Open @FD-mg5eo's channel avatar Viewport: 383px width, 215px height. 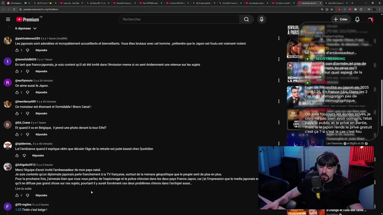click(x=7, y=207)
